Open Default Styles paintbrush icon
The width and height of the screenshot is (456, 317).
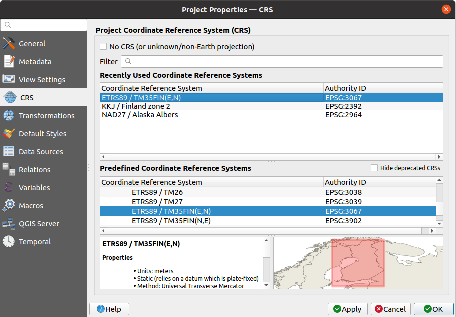point(9,133)
